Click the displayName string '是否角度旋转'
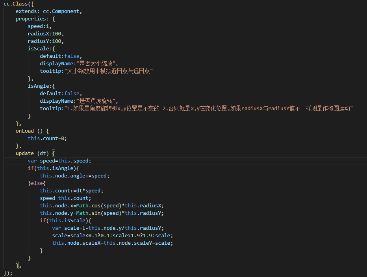This screenshot has height=277, width=367. tap(97, 101)
